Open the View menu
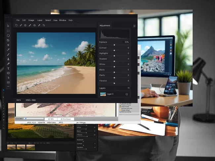The height and width of the screenshot is (161, 215). [x=55, y=20]
